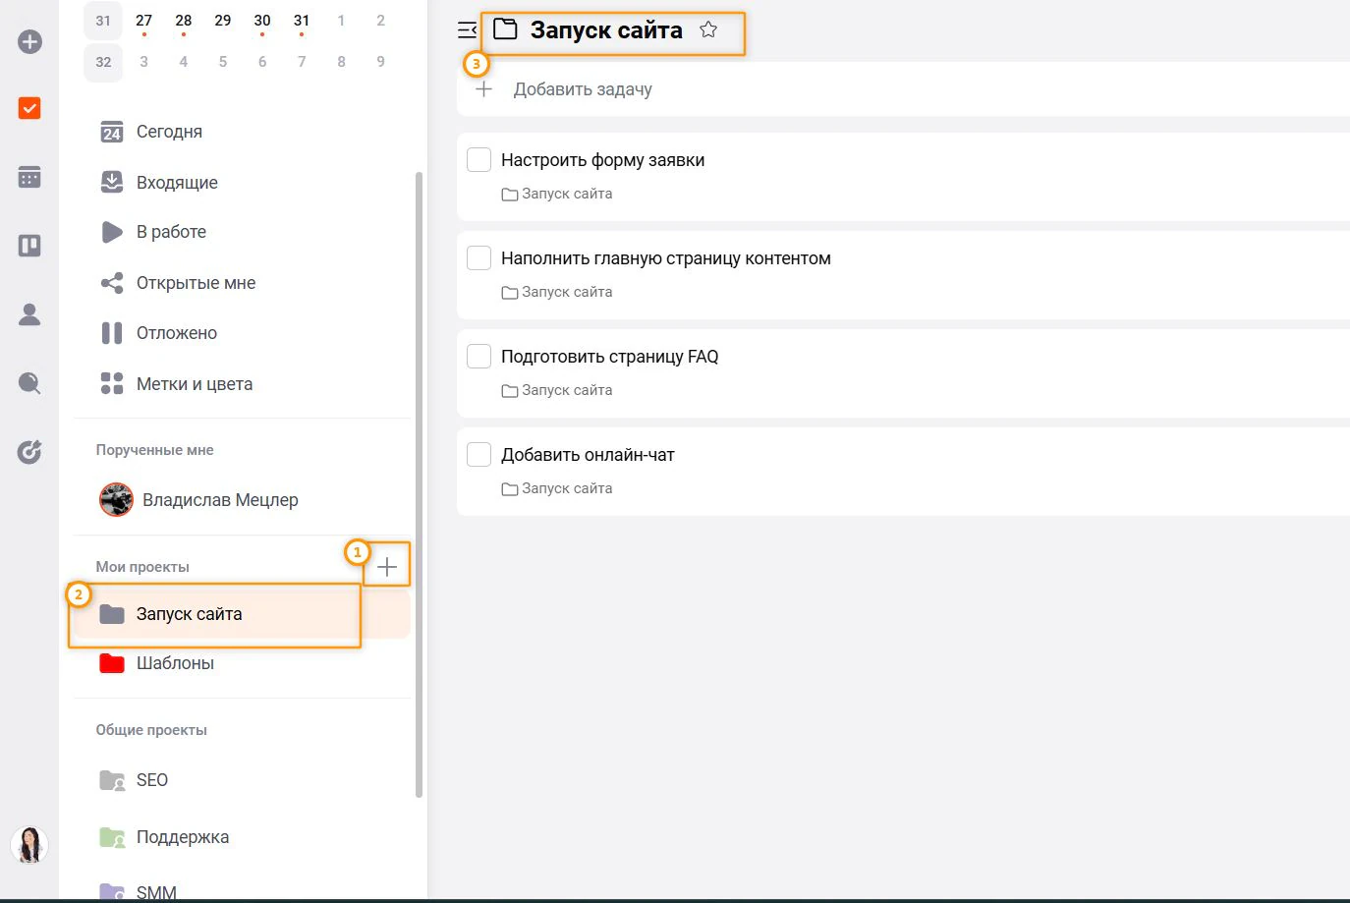Click the user avatar at bottom left

coord(29,845)
